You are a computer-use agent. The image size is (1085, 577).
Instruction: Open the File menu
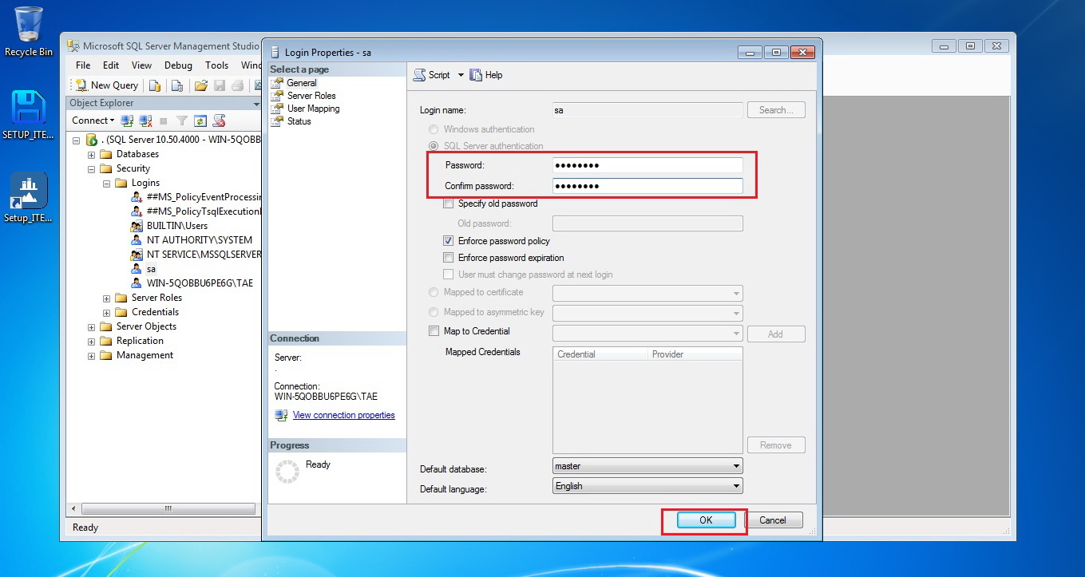(x=83, y=65)
